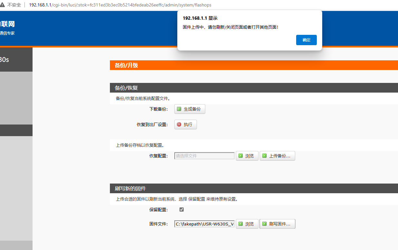Viewport: 398px width, 250px height.
Task: Click the 恢复配置 file input field
Action: click(204, 156)
